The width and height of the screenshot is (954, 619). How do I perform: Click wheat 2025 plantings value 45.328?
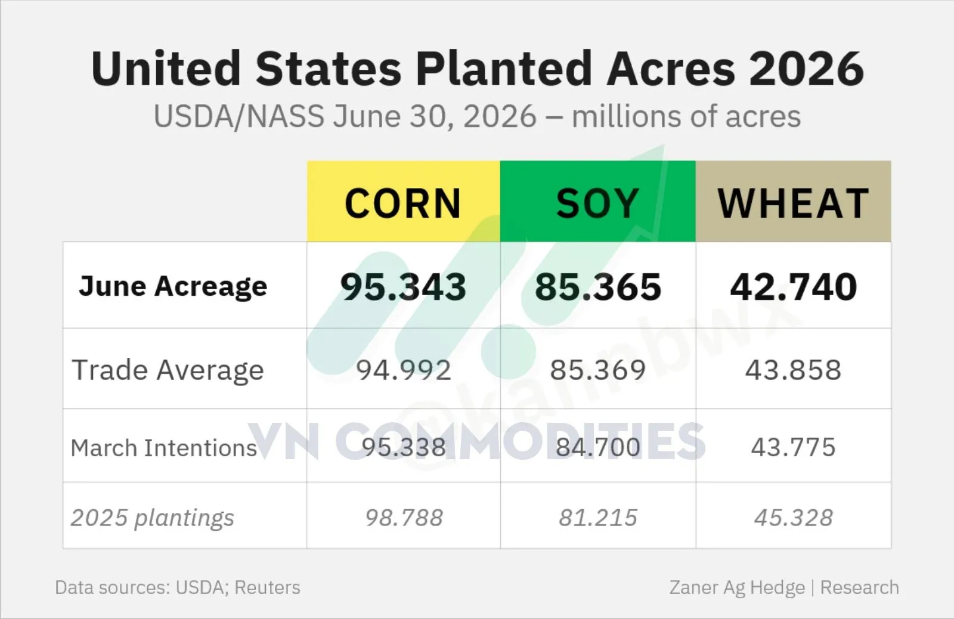[x=794, y=518]
